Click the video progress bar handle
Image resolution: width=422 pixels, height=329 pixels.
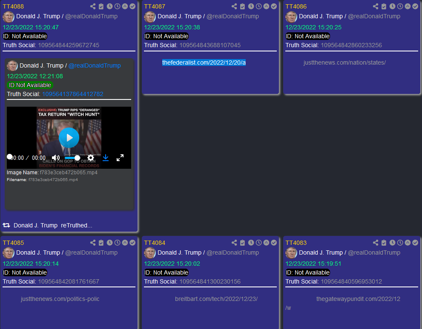[x=9, y=156]
